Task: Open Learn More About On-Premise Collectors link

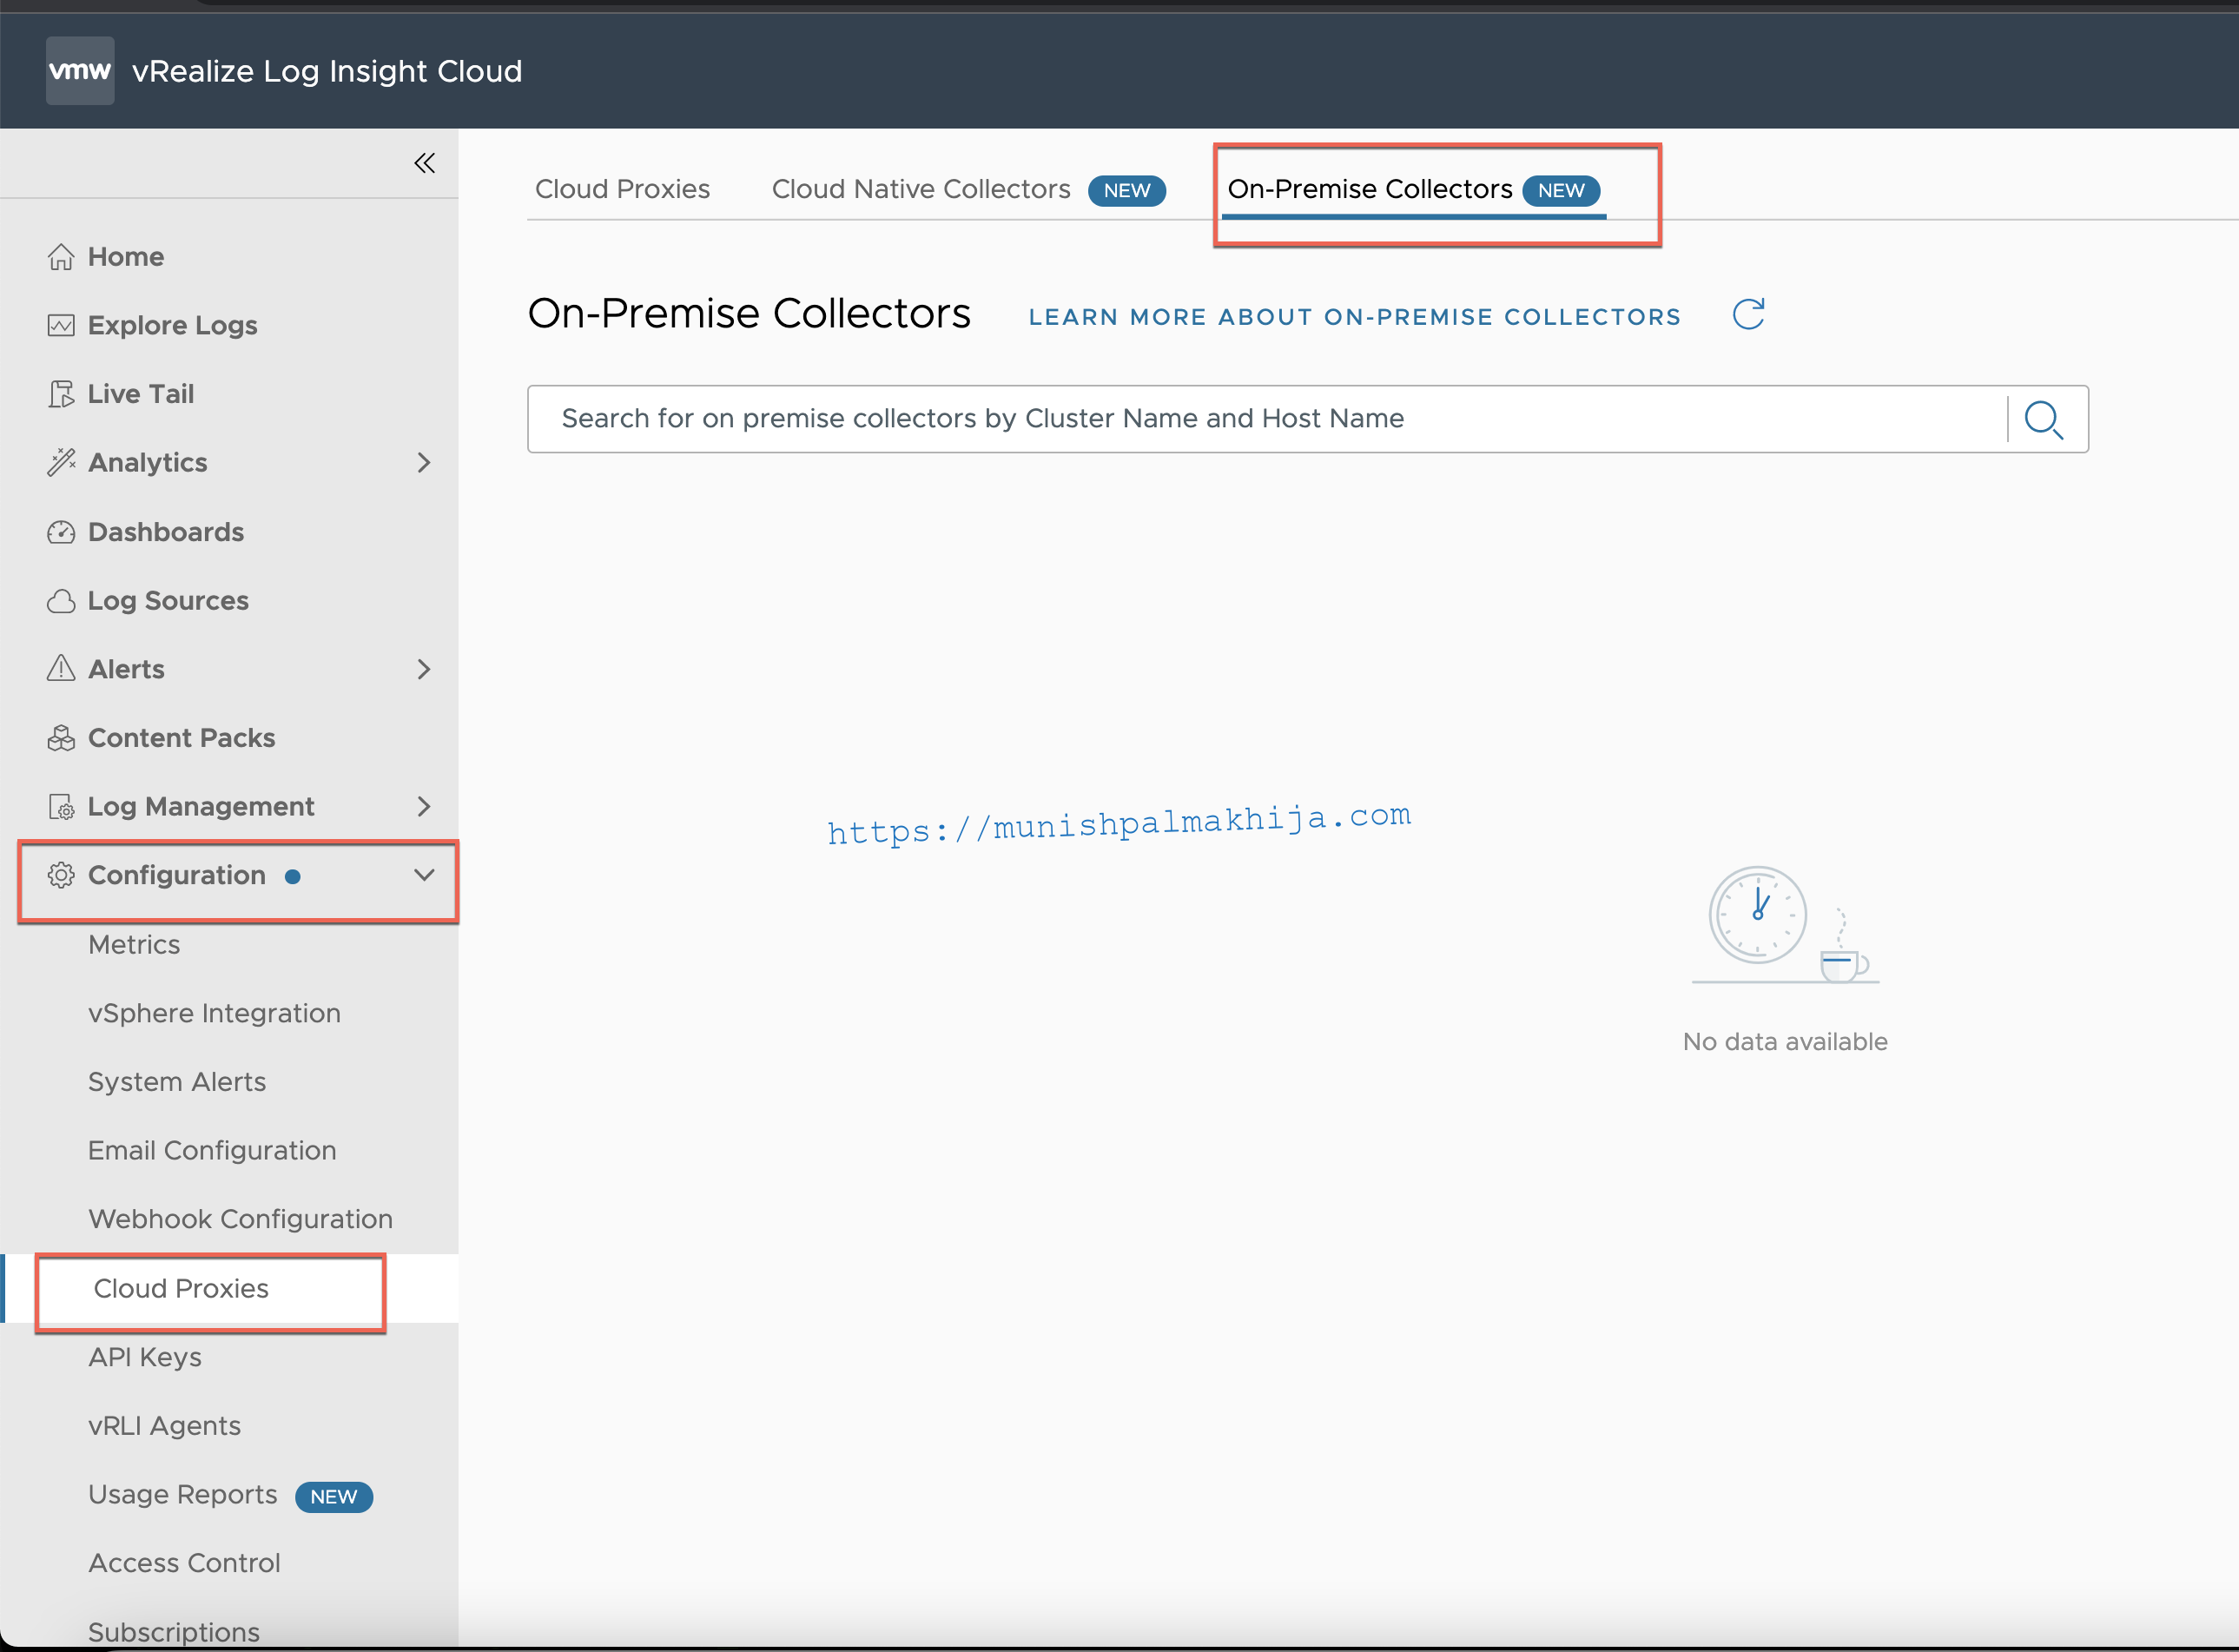Action: pos(1354,317)
